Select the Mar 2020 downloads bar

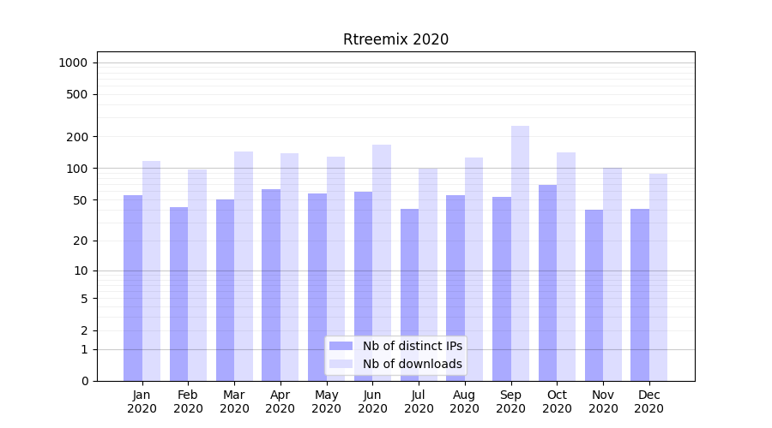coord(244,265)
